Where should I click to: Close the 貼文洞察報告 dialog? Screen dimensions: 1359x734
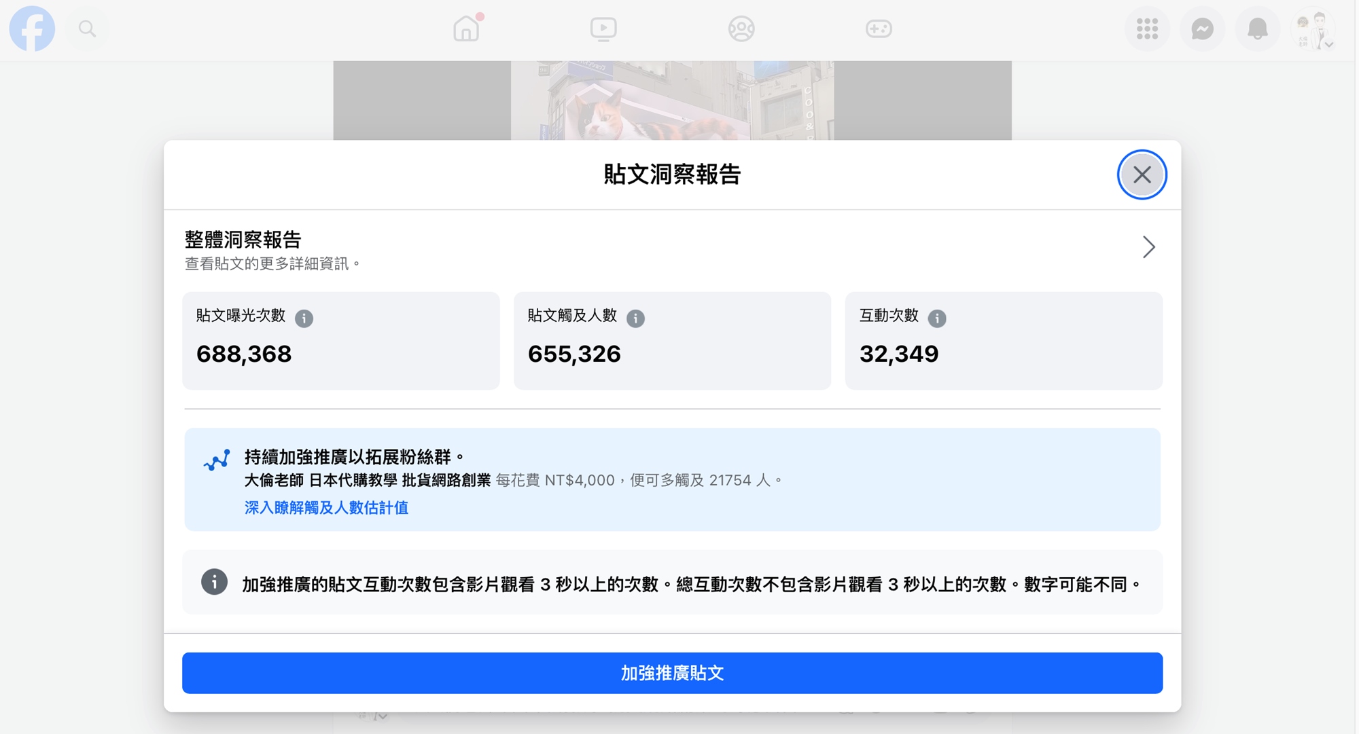tap(1142, 175)
